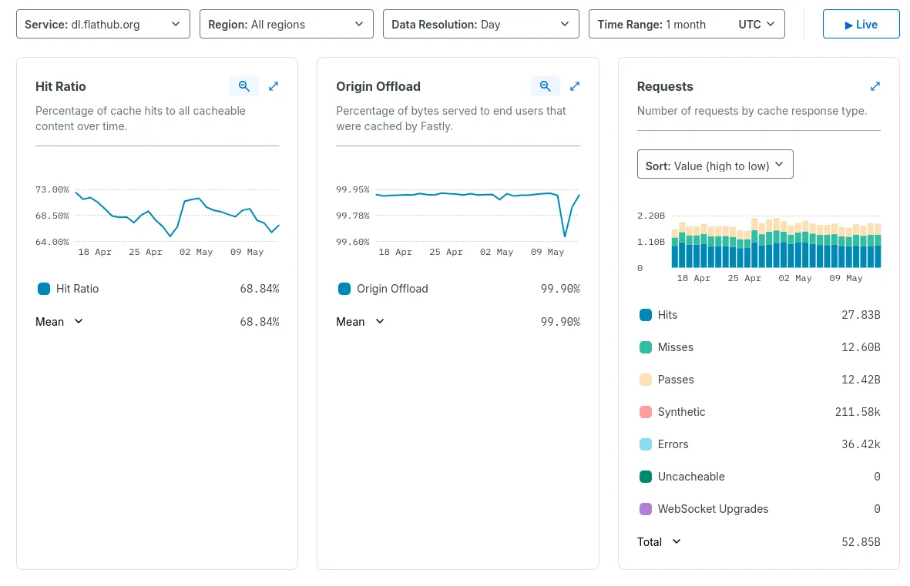
Task: Click the 73.00% axis label
Action: click(52, 189)
